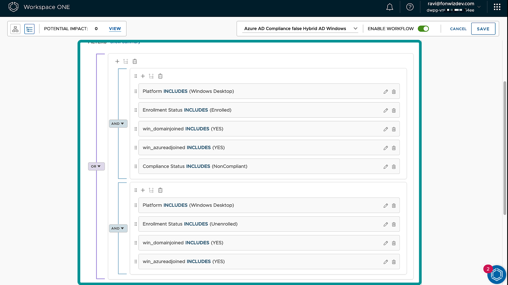Viewport: 508px width, 285px height.
Task: Add nested group in the second AND group
Action: click(x=151, y=190)
